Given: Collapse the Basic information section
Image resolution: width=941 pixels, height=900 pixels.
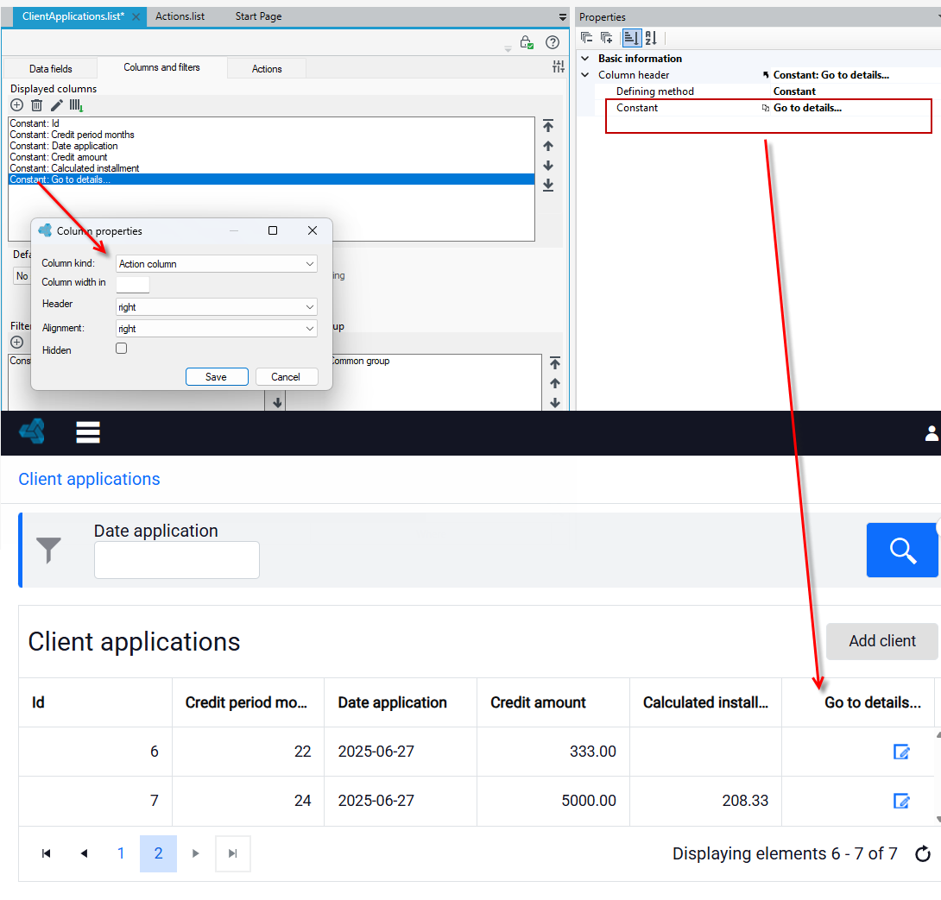Looking at the screenshot, I should click(585, 58).
